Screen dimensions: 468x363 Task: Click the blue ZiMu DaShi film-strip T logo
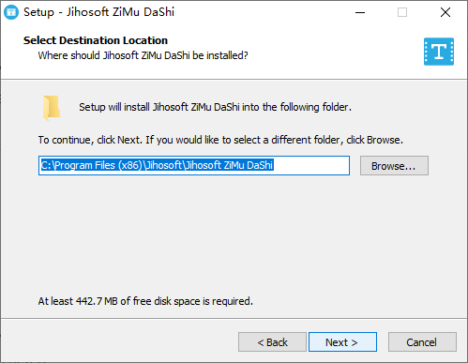(x=439, y=52)
